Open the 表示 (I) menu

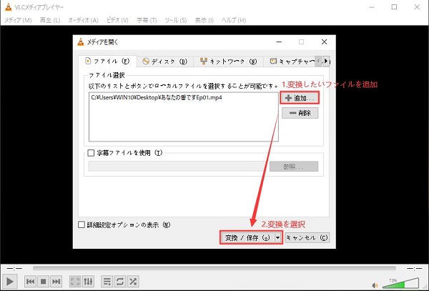click(x=204, y=20)
